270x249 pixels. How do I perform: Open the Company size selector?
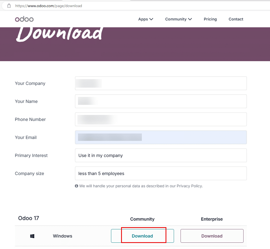tap(161, 173)
